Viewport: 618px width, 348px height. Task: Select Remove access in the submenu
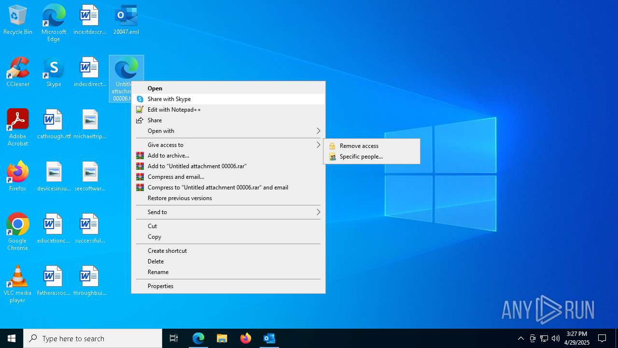(372, 146)
